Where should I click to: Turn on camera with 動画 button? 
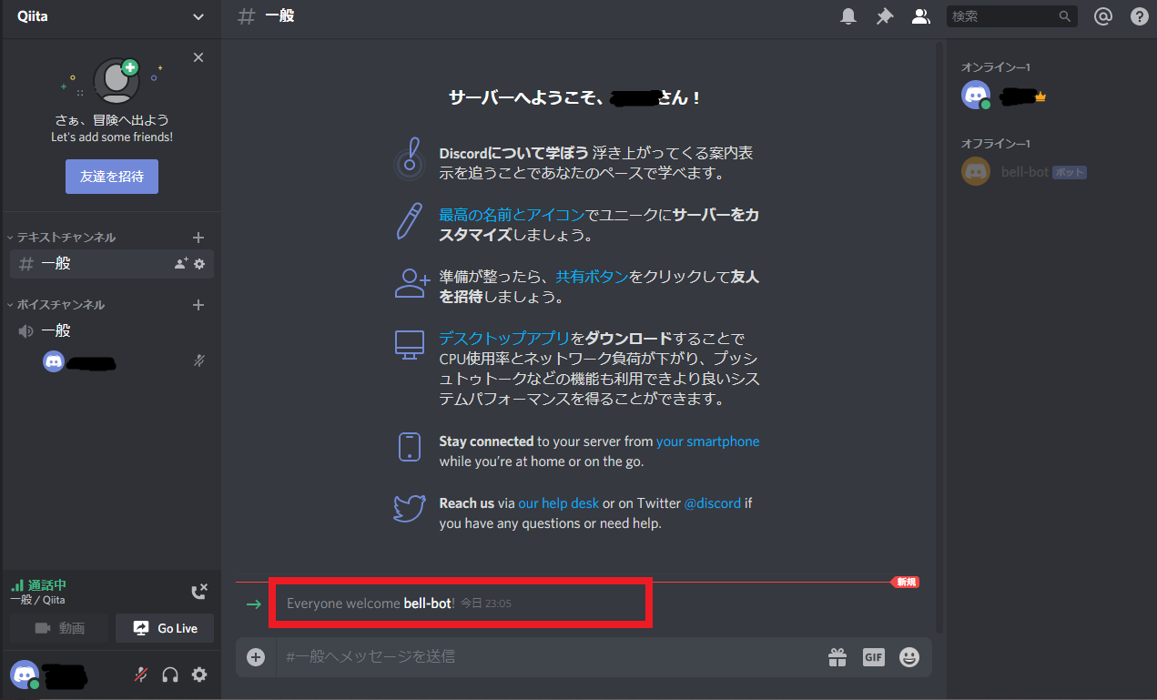[x=59, y=628]
